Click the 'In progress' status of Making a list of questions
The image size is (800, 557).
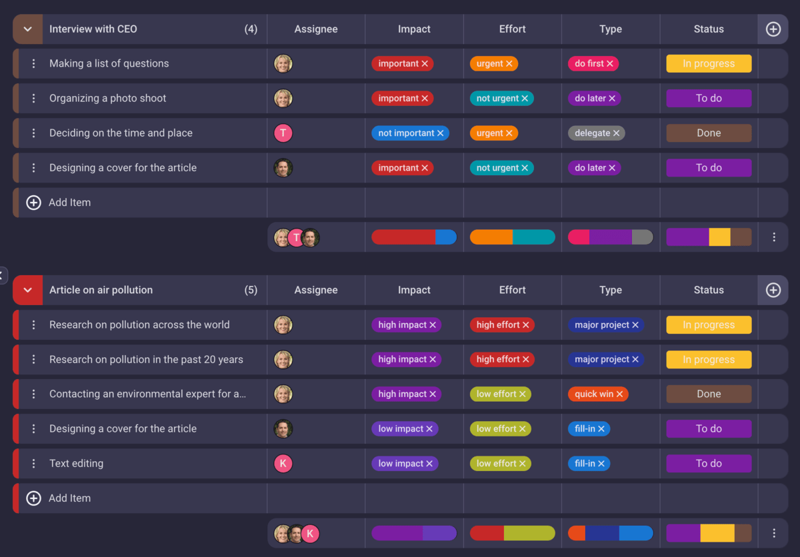pyautogui.click(x=709, y=63)
